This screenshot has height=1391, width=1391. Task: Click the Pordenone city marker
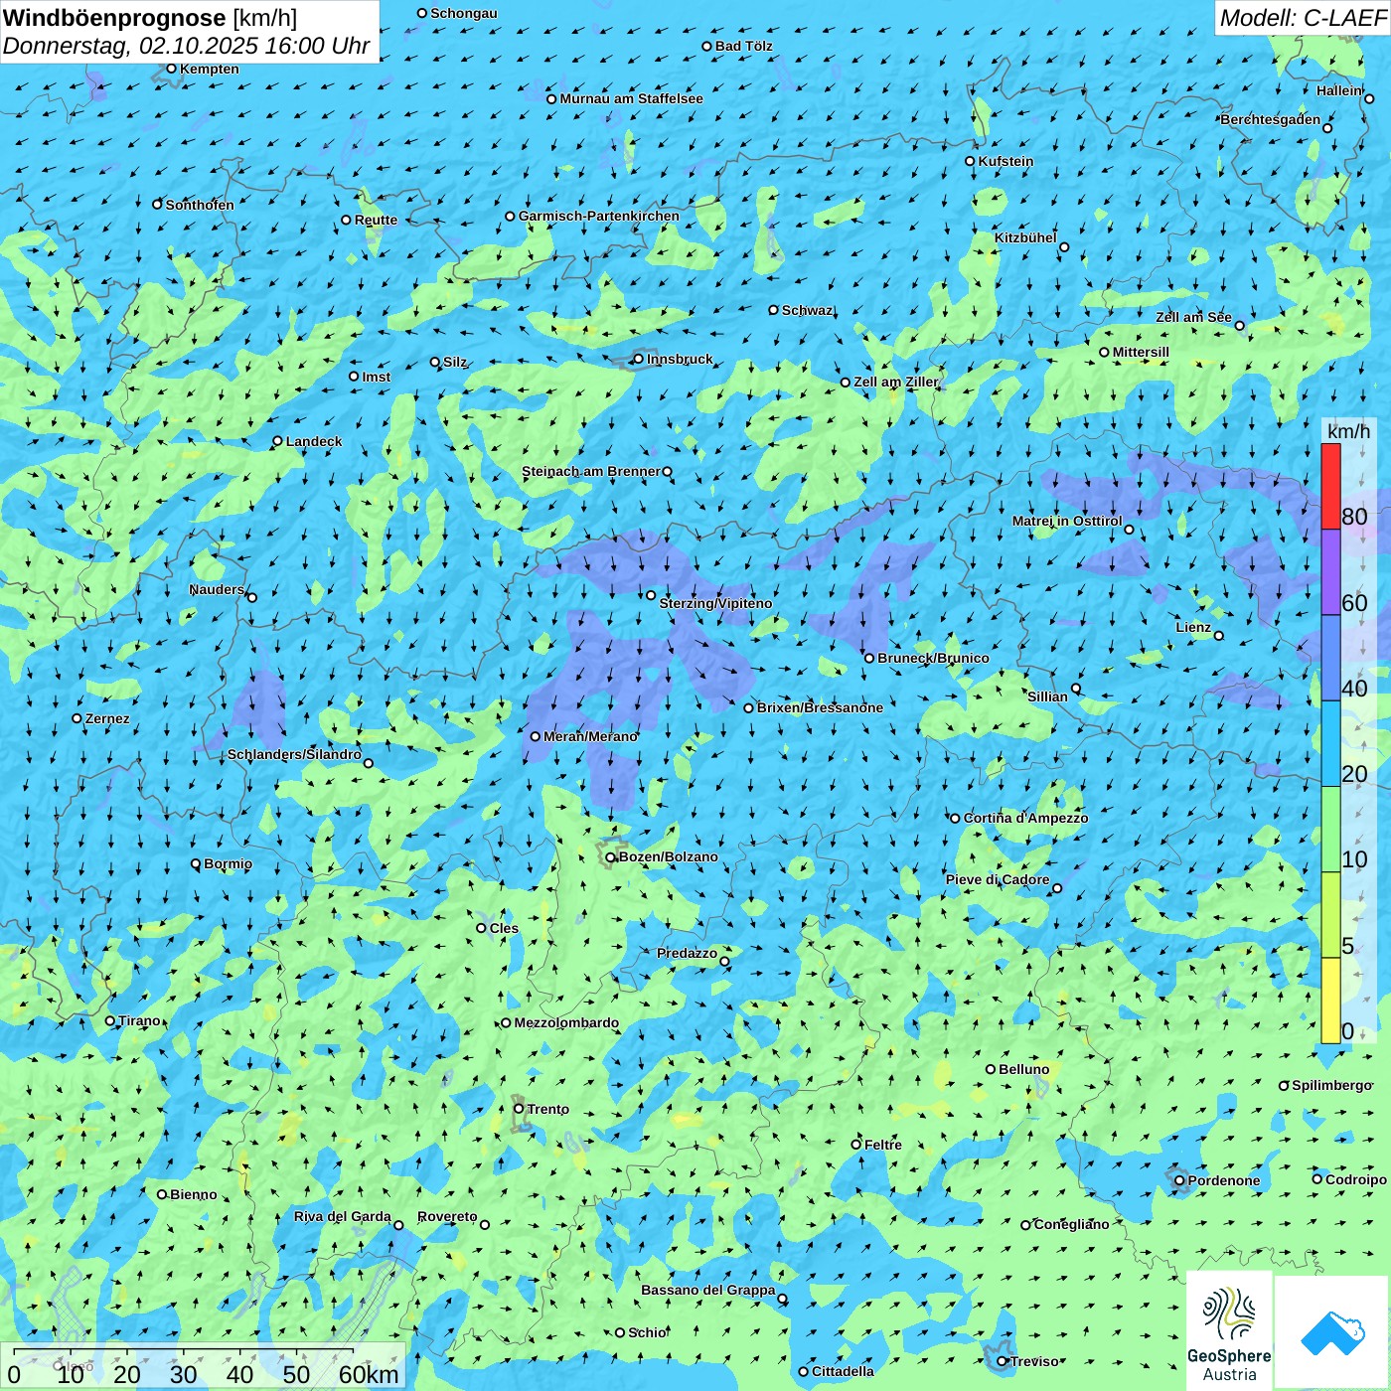pos(1179,1180)
